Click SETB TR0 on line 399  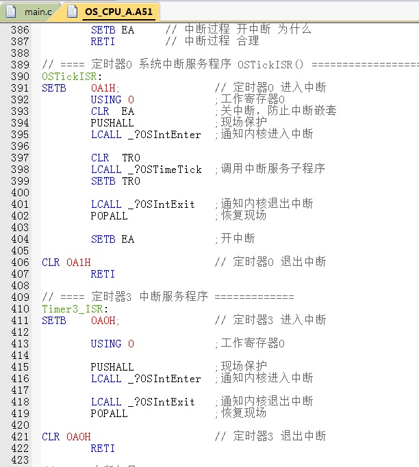tap(116, 181)
